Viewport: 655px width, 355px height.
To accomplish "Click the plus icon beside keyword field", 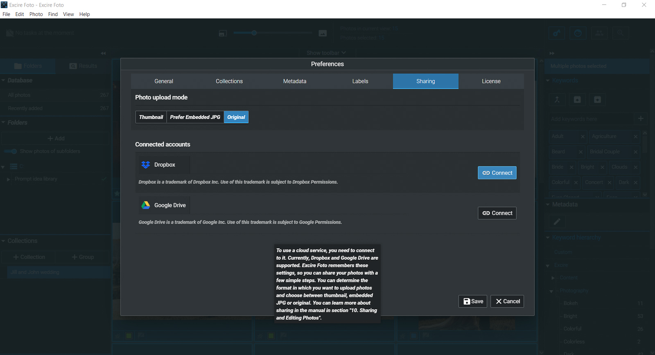I will pyautogui.click(x=641, y=119).
